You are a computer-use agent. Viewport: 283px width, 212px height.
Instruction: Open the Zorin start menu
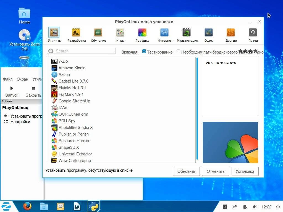coord(6,206)
